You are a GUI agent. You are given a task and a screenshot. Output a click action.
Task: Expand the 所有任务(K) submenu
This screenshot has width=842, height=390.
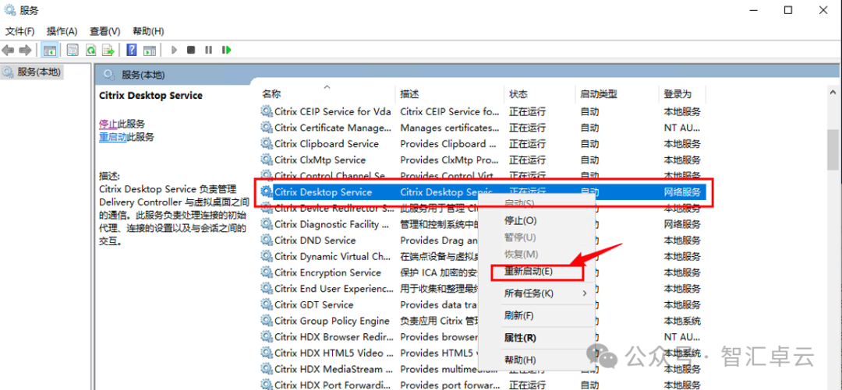pyautogui.click(x=536, y=293)
